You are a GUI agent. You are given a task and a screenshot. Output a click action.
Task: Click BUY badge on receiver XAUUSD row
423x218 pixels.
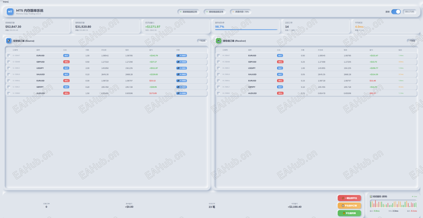280,75
